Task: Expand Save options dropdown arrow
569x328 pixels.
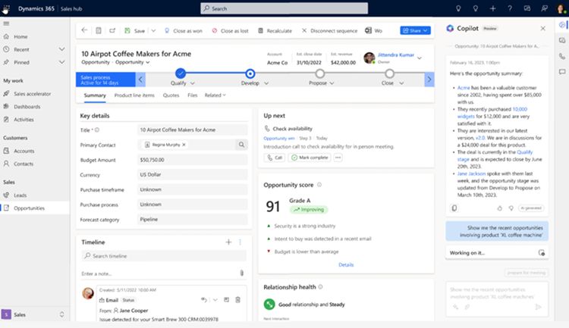Action: (153, 31)
